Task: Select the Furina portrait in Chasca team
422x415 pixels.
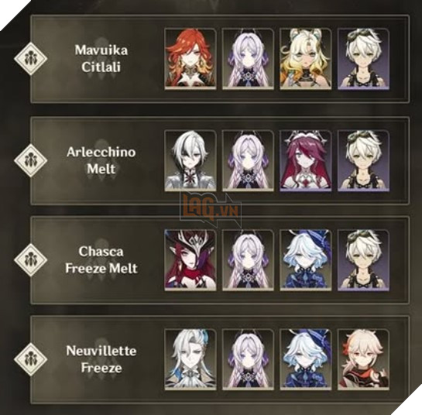Action: click(306, 260)
